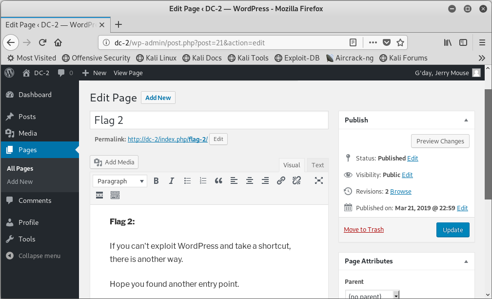492x299 pixels.
Task: Save page to Pocket
Action: pyautogui.click(x=387, y=42)
